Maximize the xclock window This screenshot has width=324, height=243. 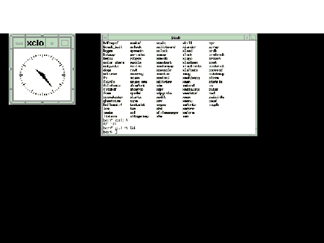[65, 43]
